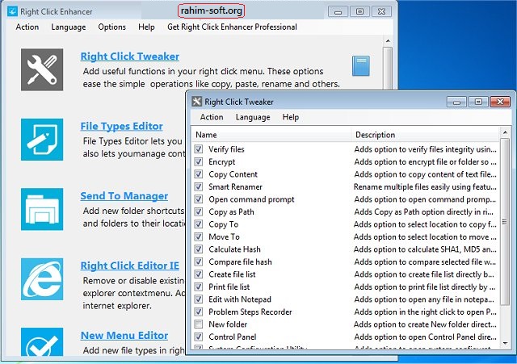Click the Right Click Enhancer title bar app icon
Image resolution: width=517 pixels, height=364 pixels.
tap(12, 11)
